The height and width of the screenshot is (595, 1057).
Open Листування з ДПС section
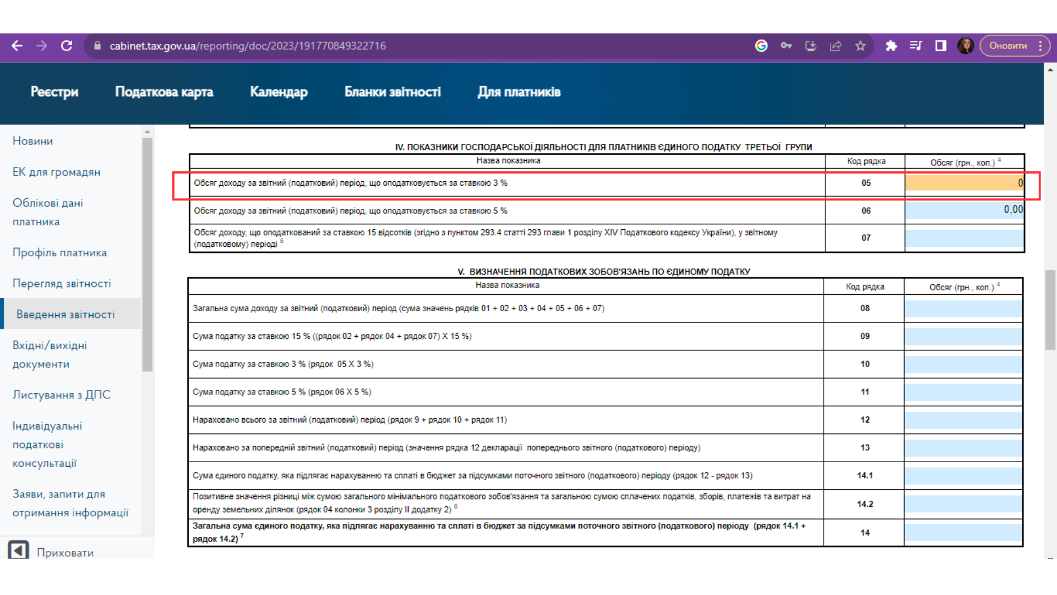tap(62, 394)
